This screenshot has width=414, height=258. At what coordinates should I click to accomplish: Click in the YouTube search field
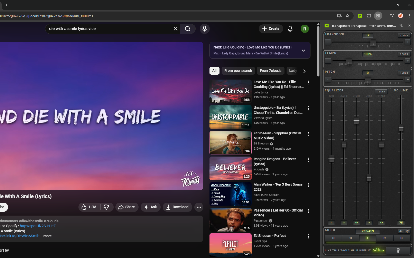coord(110,29)
